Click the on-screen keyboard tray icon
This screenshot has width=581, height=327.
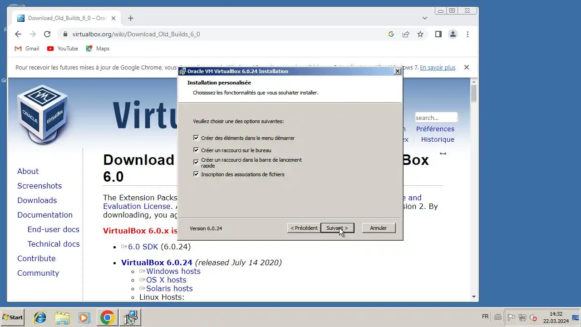click(x=498, y=317)
